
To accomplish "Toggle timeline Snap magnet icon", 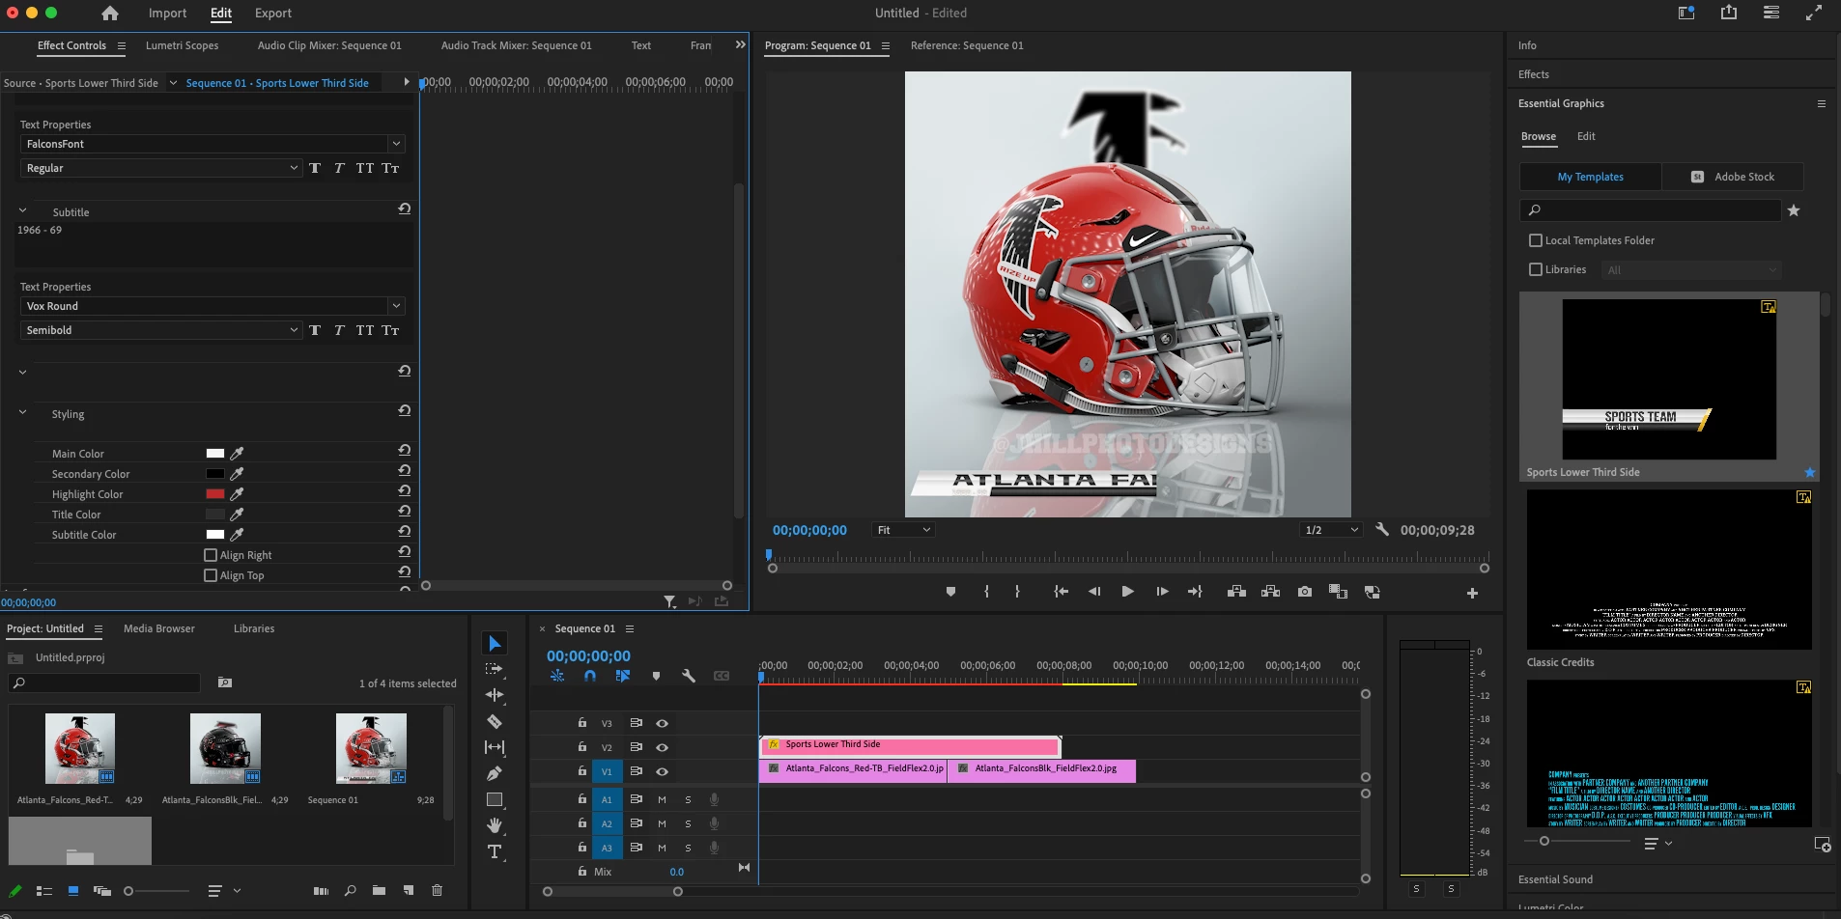I will coord(590,677).
